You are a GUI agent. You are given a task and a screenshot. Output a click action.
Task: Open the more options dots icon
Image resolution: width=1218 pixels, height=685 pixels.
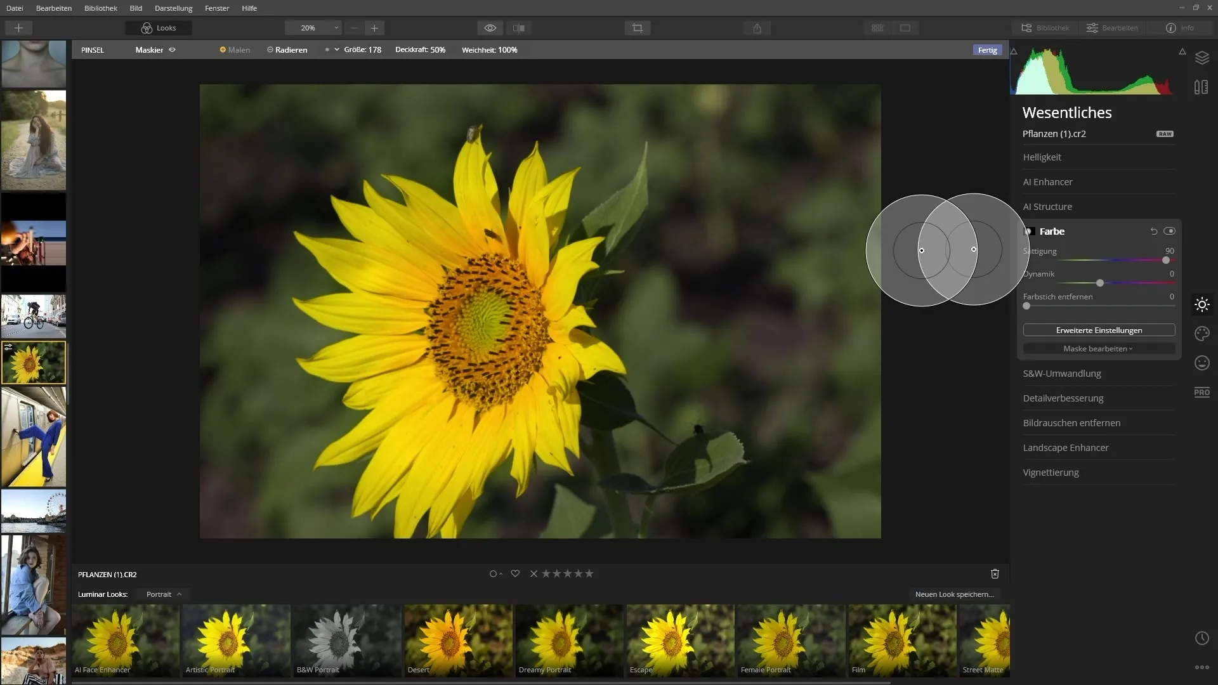[x=1202, y=667]
